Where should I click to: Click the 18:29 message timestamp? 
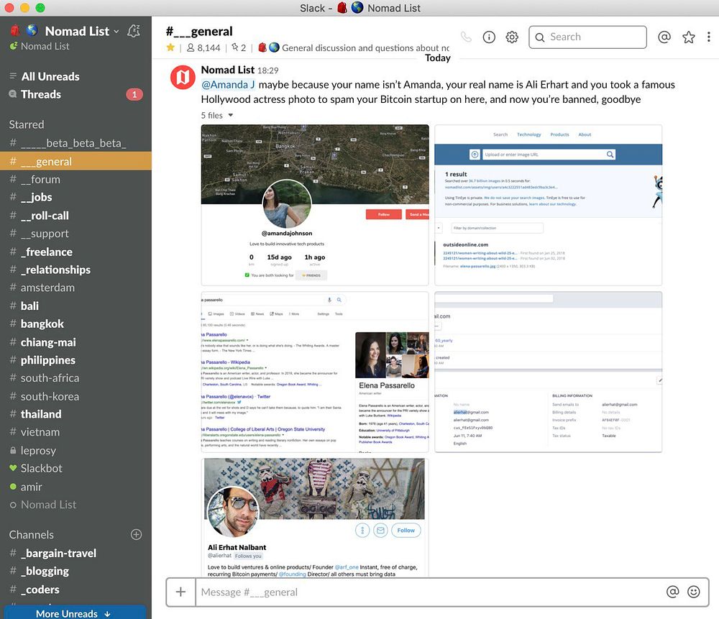point(267,70)
